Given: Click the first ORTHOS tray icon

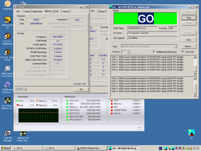Looking at the screenshot, I should pos(166,148).
